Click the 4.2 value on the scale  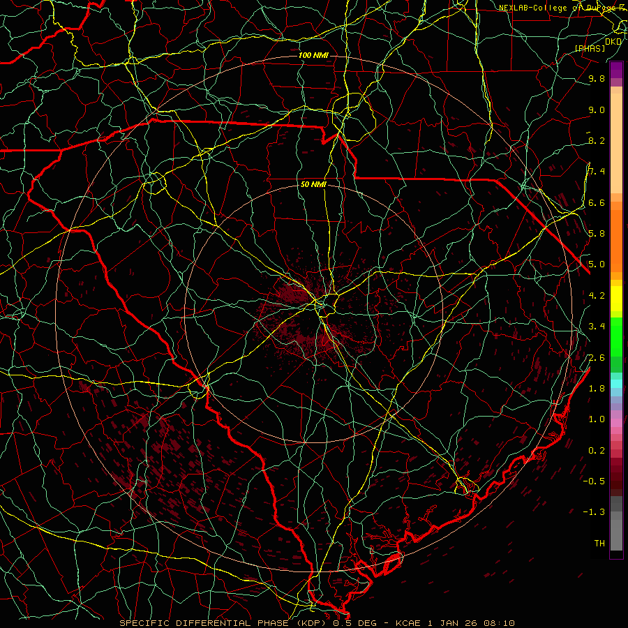597,296
